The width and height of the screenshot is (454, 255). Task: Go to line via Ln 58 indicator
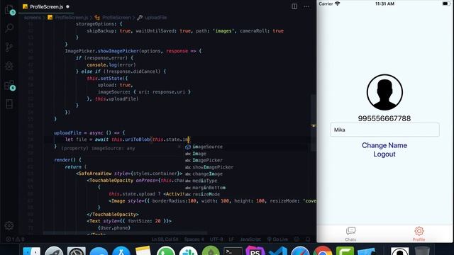pos(165,239)
